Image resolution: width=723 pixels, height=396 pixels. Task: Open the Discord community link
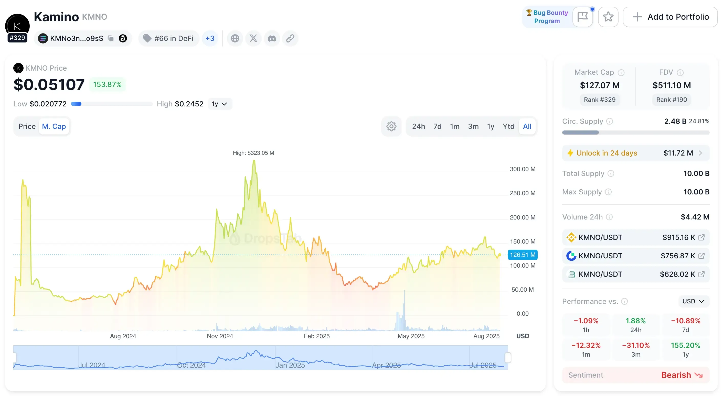pyautogui.click(x=272, y=38)
